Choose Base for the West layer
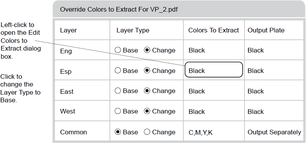 tap(118, 111)
